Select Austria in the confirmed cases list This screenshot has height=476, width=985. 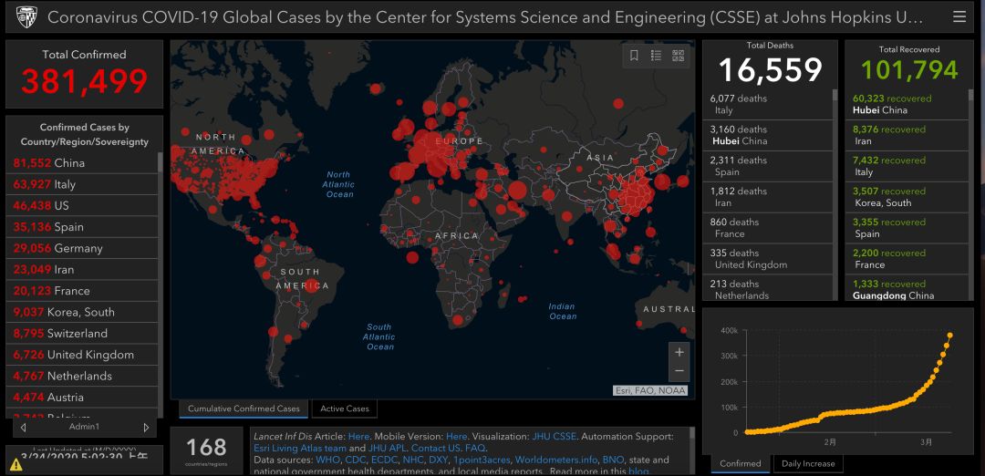82,398
